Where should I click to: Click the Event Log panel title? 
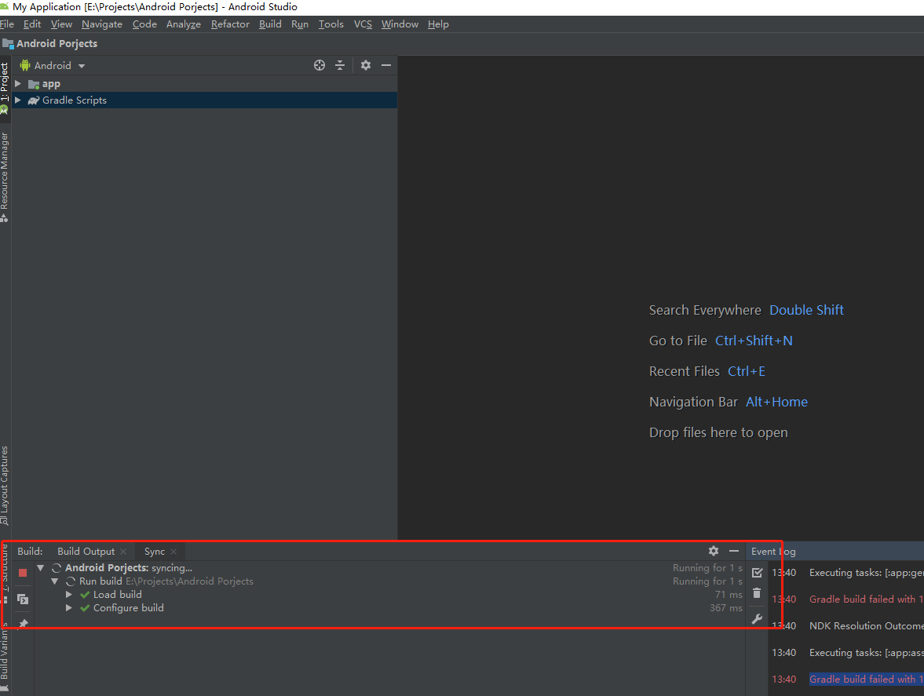[773, 552]
